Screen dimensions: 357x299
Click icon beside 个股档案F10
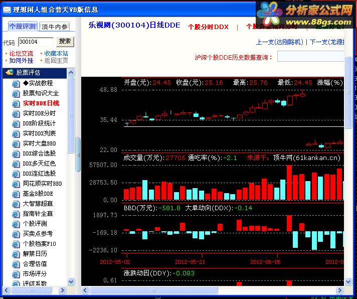(x=16, y=244)
